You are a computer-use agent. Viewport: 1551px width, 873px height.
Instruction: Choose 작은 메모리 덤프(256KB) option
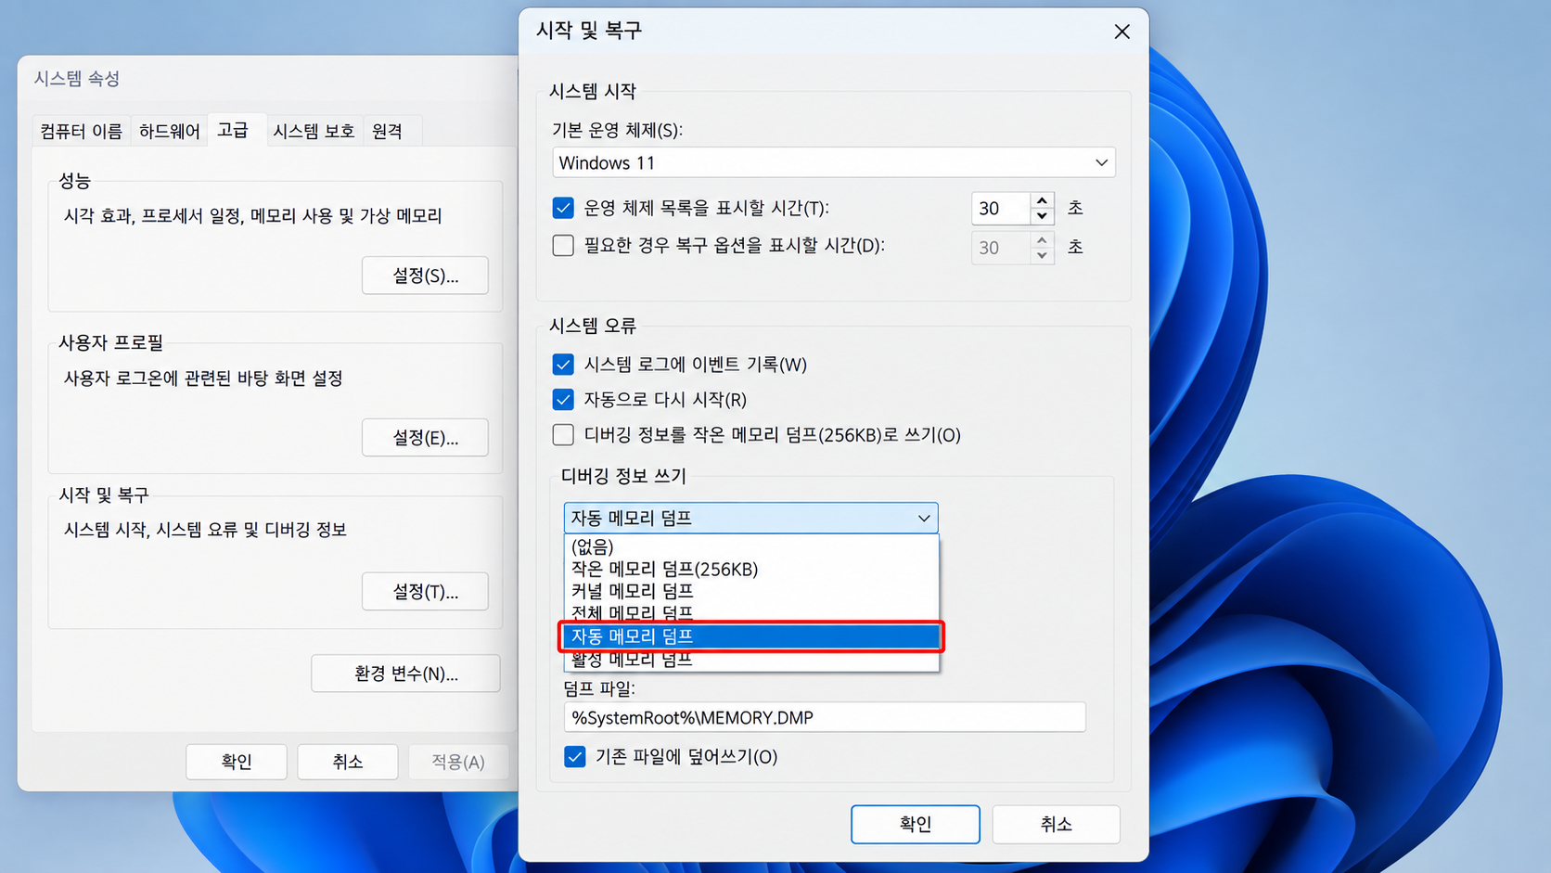[x=751, y=569]
